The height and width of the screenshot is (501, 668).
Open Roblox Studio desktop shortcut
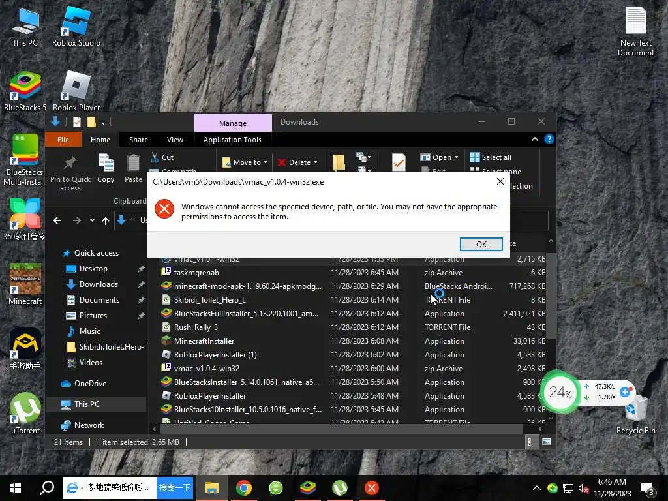coord(76,26)
